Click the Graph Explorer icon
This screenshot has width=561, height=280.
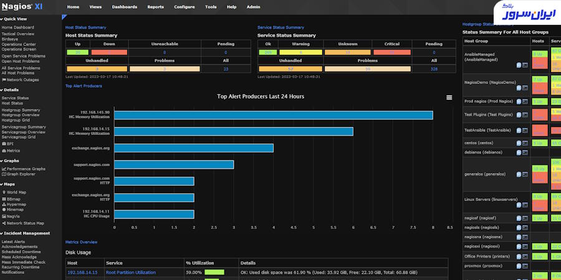point(4,174)
